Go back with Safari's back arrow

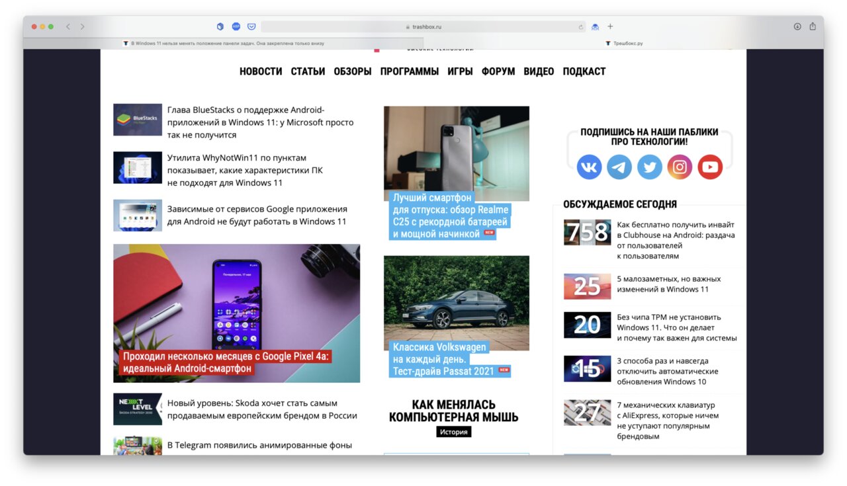pyautogui.click(x=68, y=26)
